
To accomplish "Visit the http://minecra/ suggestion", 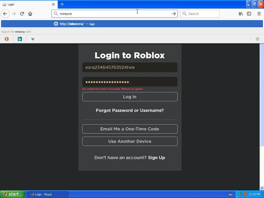I will click(x=132, y=24).
